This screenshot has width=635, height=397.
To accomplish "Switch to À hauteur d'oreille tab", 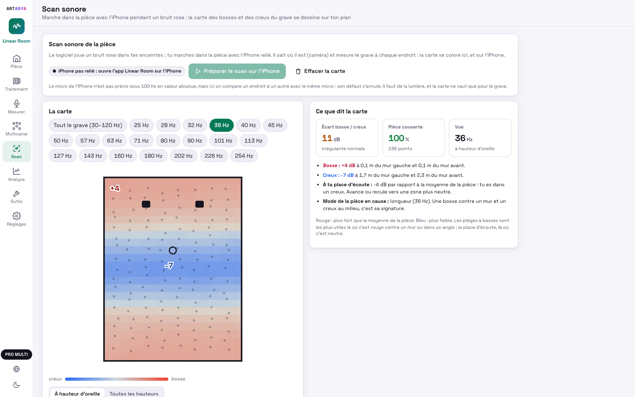I will (x=77, y=394).
